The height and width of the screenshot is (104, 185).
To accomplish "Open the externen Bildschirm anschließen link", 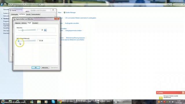I will click(72, 40).
